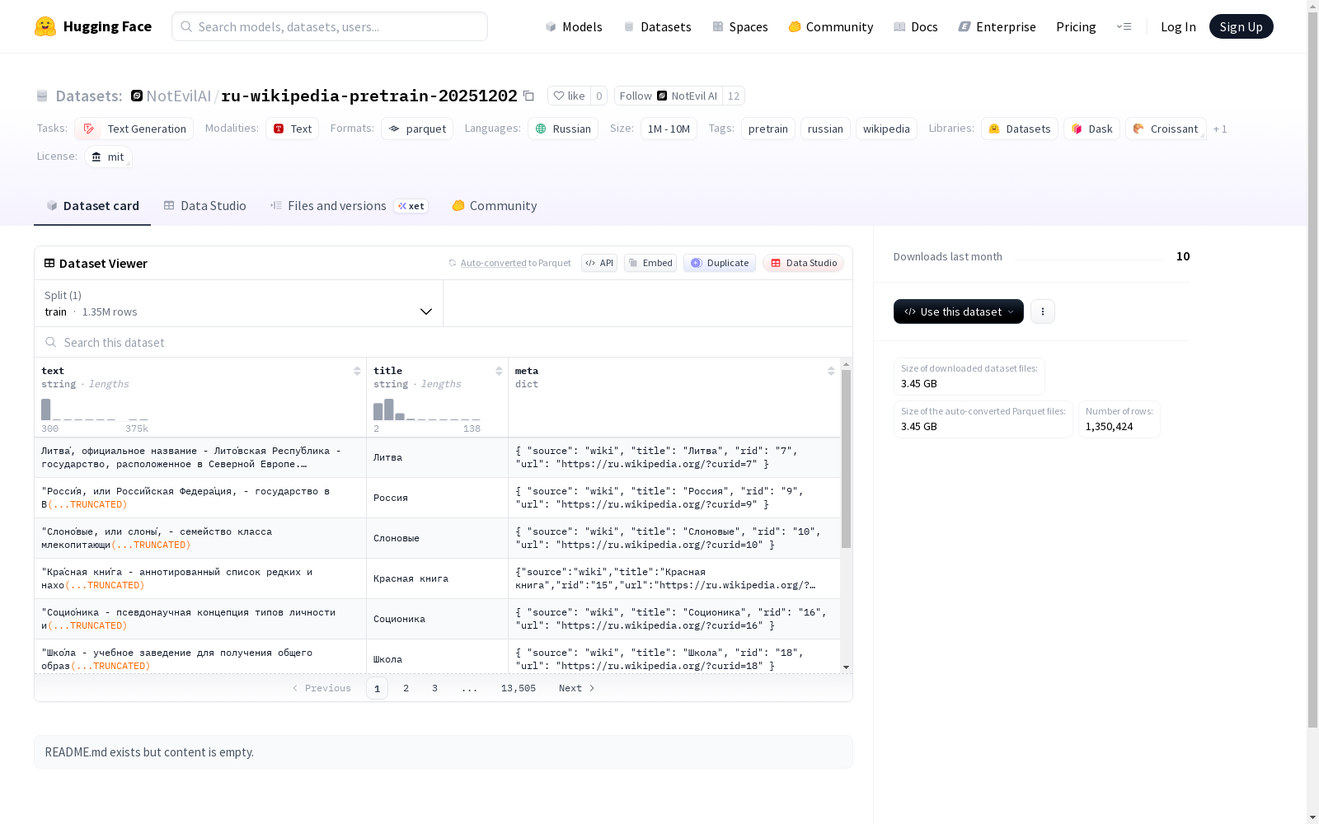This screenshot has height=824, width=1319.
Task: Click the title lengths histogram
Action: (x=426, y=410)
